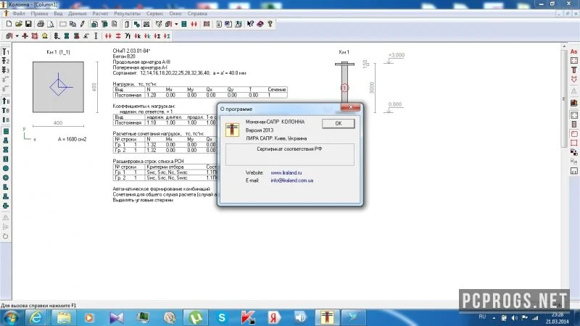This screenshot has width=580, height=326.
Task: Click the red As reinforcement icon
Action: tap(573, 51)
